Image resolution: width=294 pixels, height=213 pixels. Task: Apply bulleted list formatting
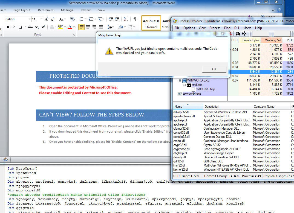(81, 19)
